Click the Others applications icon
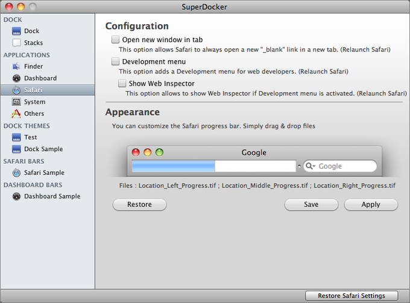 16,114
